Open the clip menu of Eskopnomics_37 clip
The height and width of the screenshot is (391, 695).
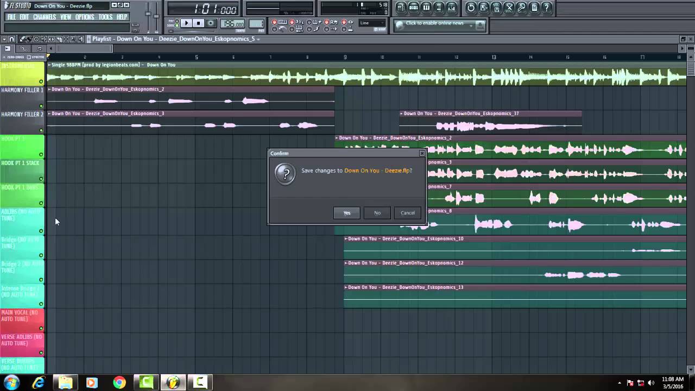[x=401, y=113]
